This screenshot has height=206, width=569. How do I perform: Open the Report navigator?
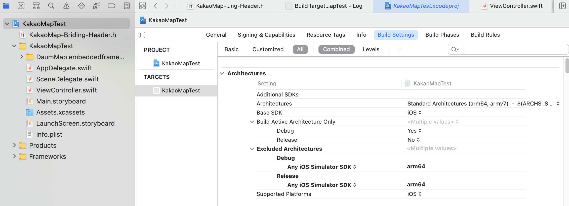127,6
